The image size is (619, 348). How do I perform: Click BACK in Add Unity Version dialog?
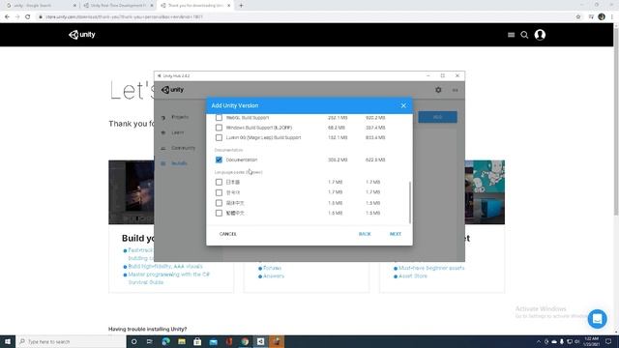365,234
